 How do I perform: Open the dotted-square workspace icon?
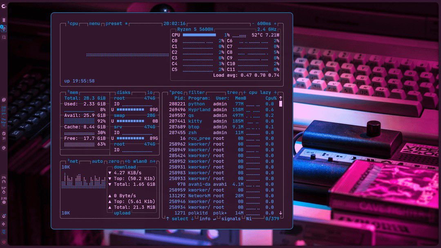pos(4,37)
